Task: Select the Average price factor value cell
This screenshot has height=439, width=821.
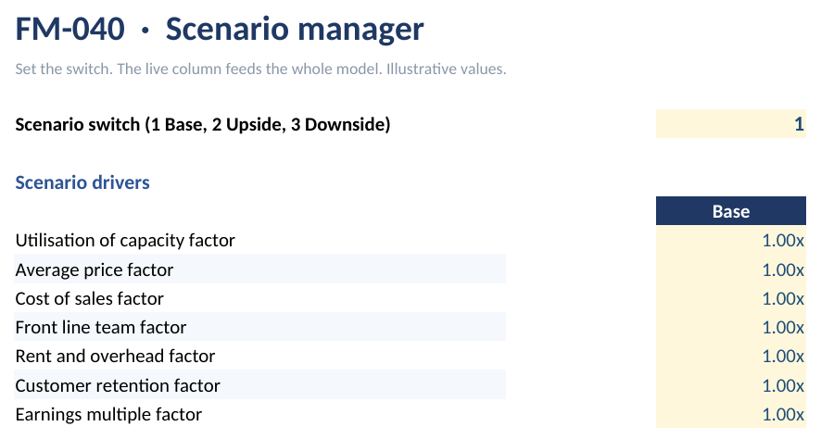Action: 730,270
